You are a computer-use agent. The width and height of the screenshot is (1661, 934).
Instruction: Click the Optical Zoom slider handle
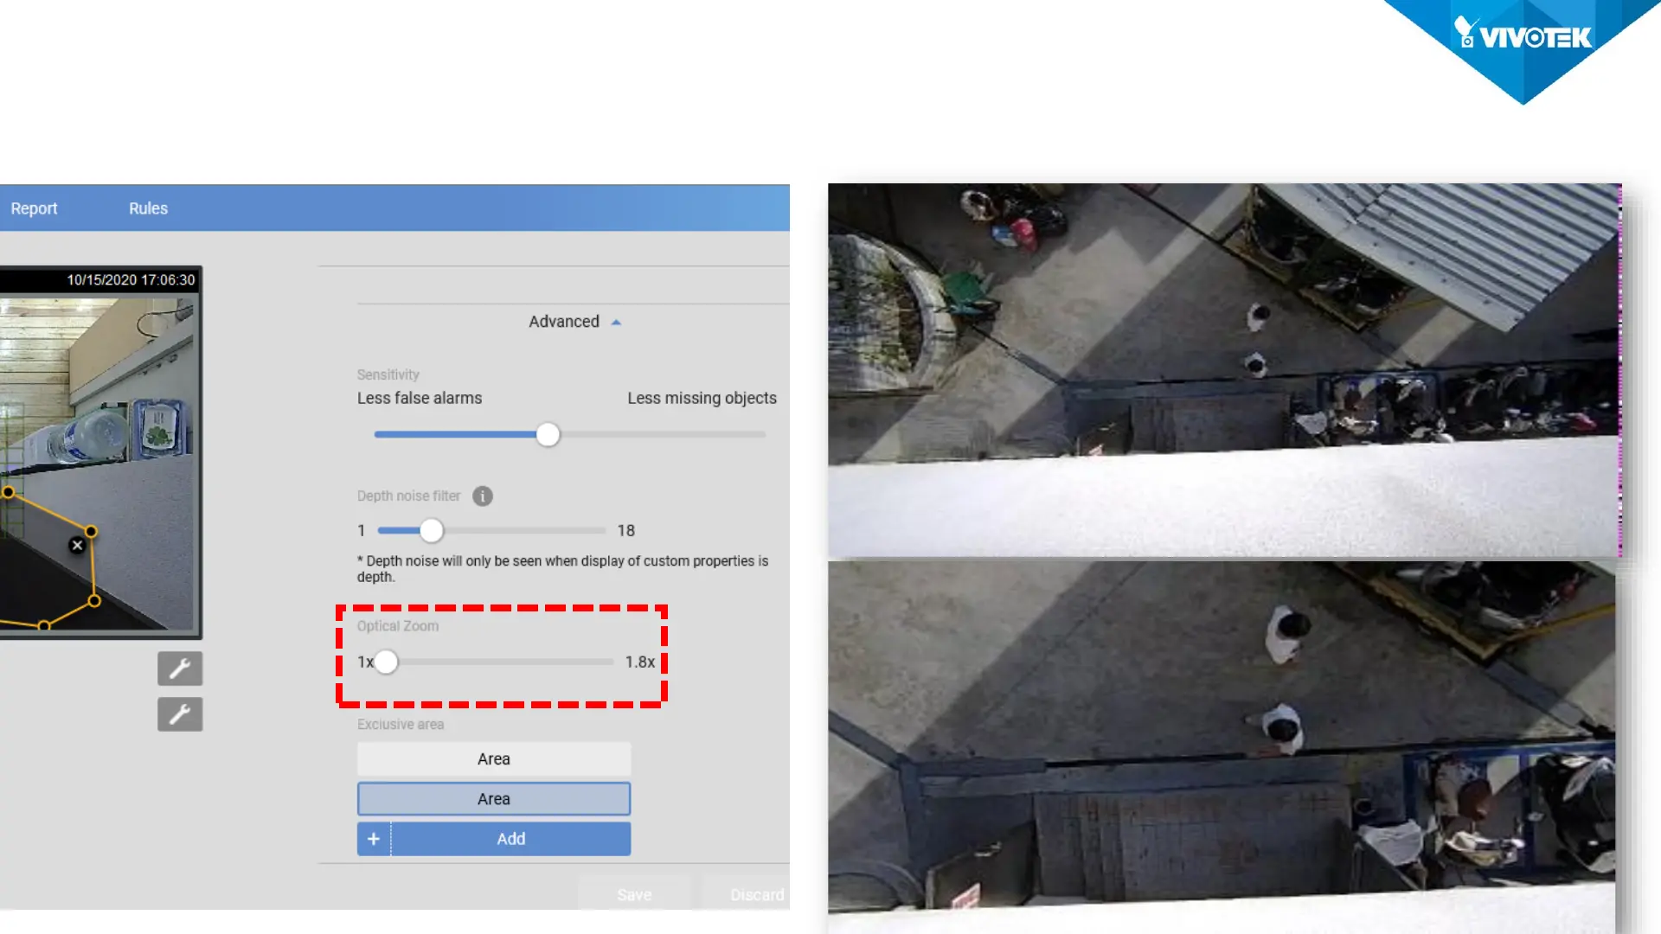click(x=386, y=662)
